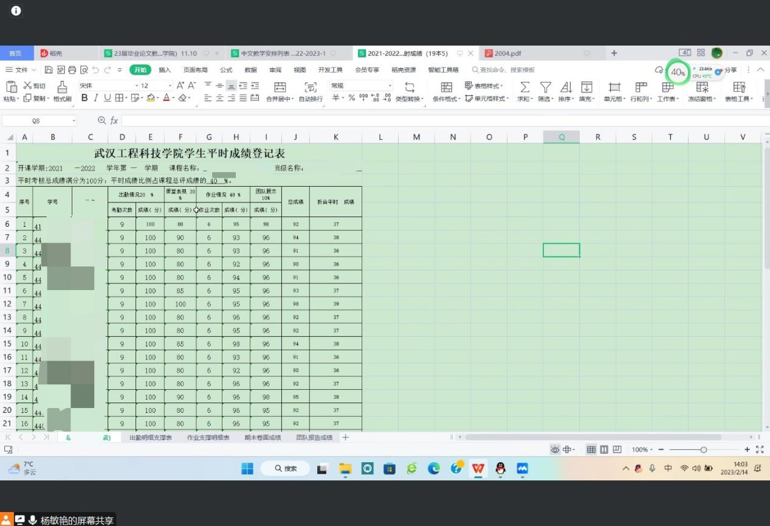Click the Freeze Panes (冻结窗格) icon

702,87
